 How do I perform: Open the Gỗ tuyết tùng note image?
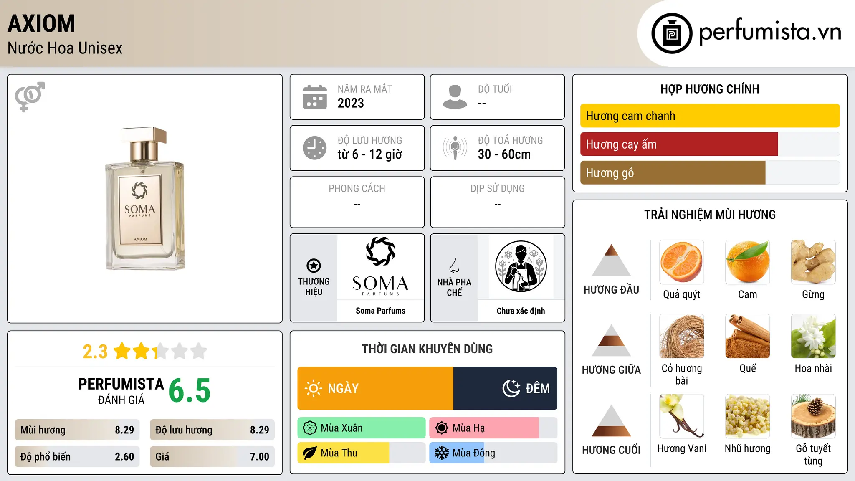[x=813, y=416]
